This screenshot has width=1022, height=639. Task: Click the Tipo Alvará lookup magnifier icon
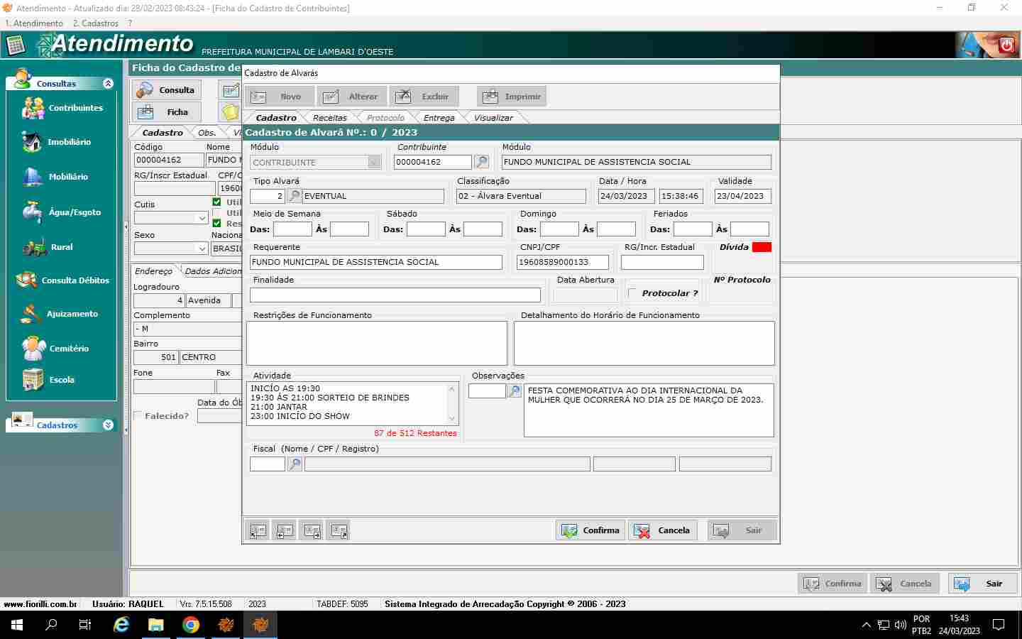(x=294, y=196)
